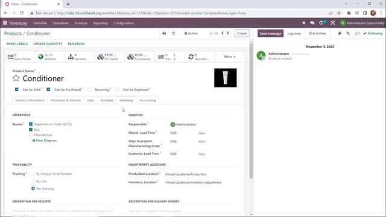Image resolution: width=386 pixels, height=217 pixels.
Task: Enable the Recurring checkbox
Action: [89, 89]
